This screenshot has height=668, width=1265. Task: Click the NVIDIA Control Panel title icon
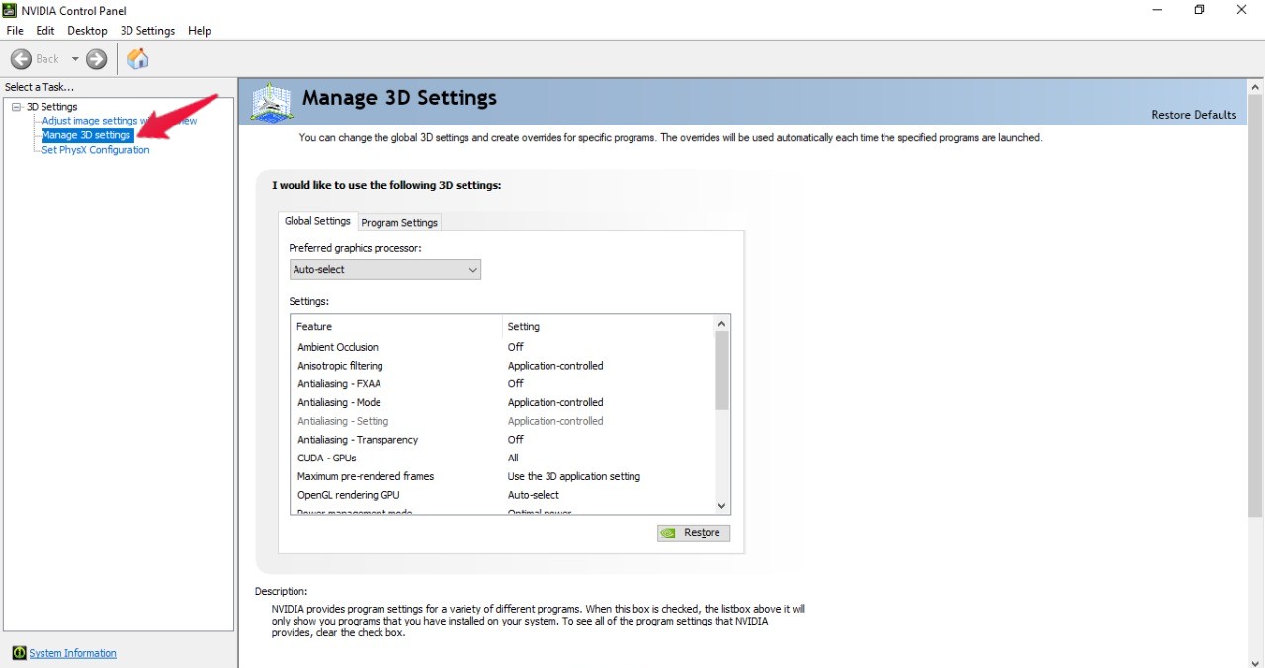tap(9, 10)
